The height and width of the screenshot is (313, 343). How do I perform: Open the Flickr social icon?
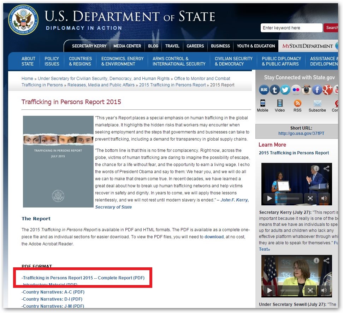point(296,90)
